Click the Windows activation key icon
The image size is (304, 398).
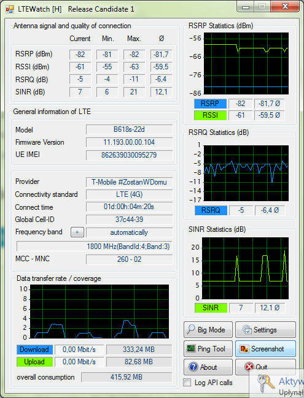(266, 383)
